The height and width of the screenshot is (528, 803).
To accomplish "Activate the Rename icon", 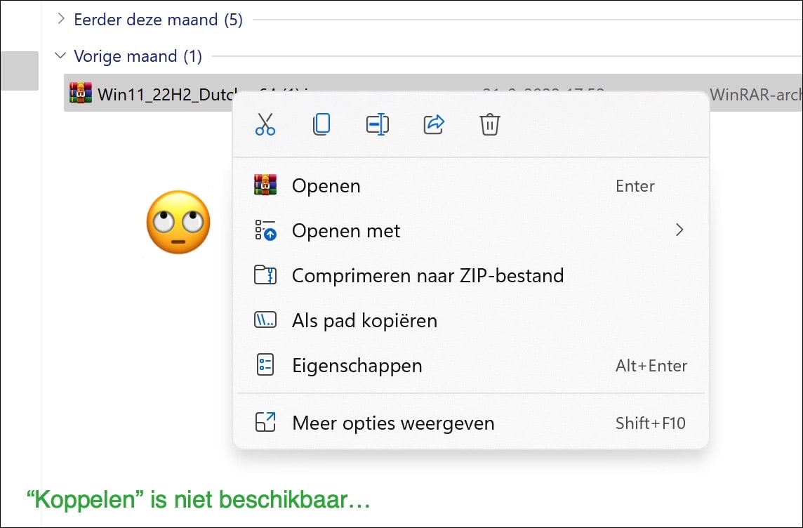I will (x=377, y=124).
